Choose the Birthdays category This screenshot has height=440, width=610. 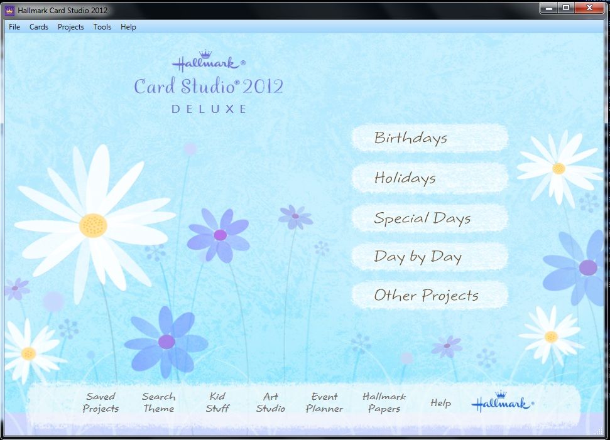click(430, 138)
